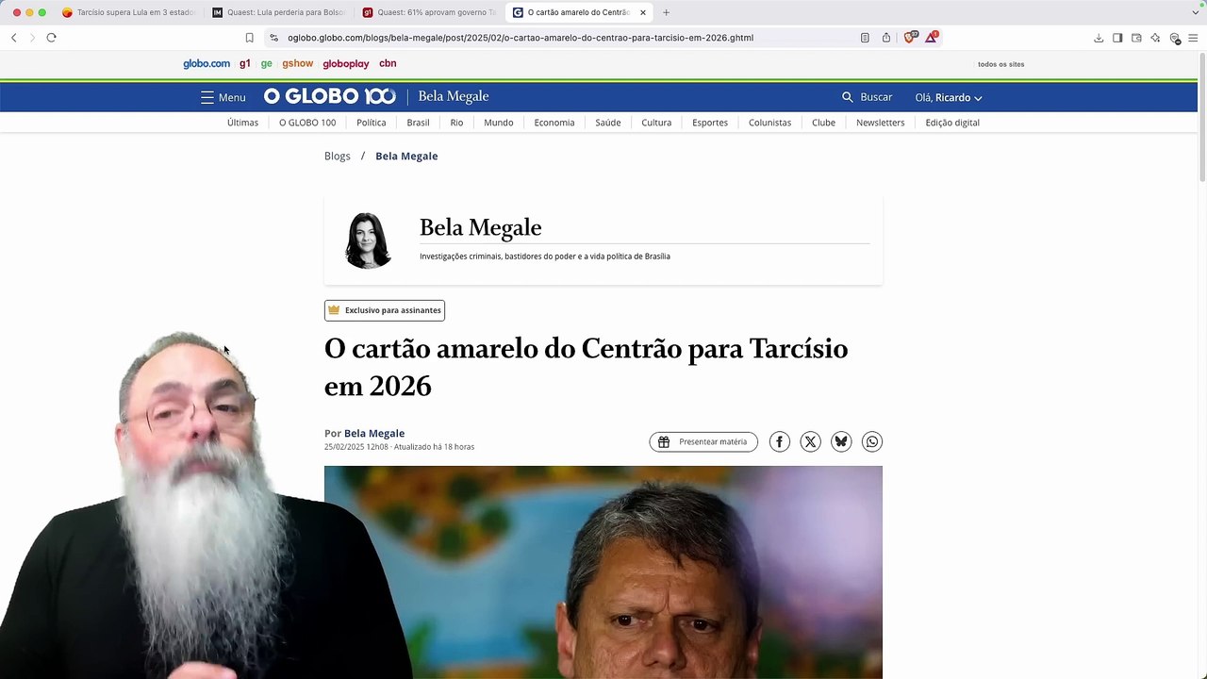This screenshot has width=1207, height=679.
Task: Switch to Tarcísio supera Lula tab
Action: point(128,12)
